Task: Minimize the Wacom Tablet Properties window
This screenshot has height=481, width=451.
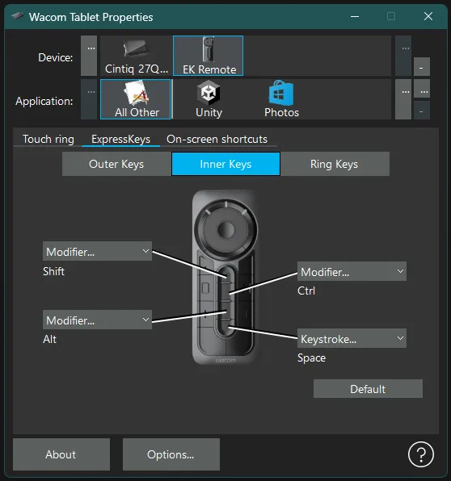Action: coord(355,16)
